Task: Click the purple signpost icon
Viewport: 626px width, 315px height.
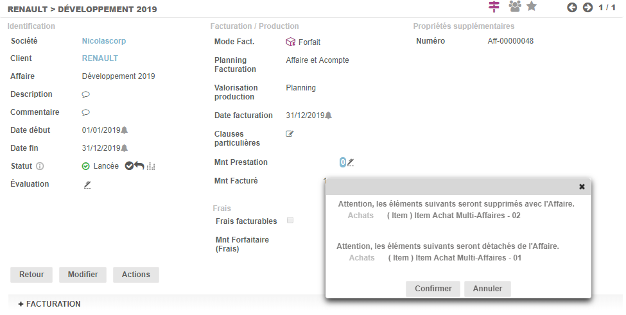Action: [494, 6]
